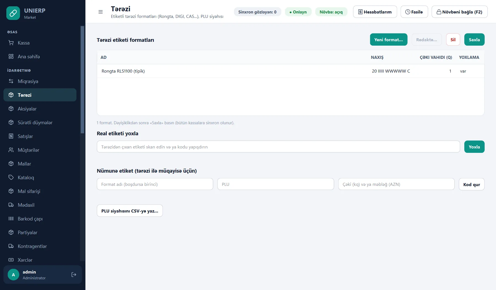Select the Rongta RLS1100 (tipik) row
Image resolution: width=496 pixels, height=290 pixels.
pyautogui.click(x=290, y=71)
